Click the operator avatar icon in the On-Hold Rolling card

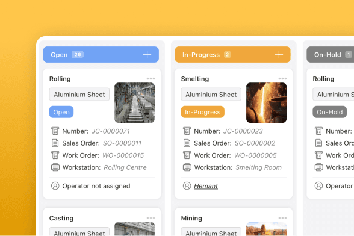click(x=319, y=186)
